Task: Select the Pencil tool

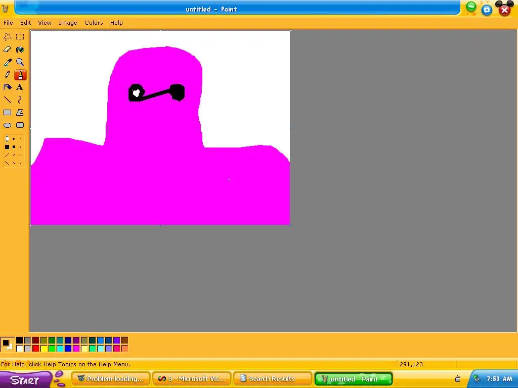Action: coord(7,75)
